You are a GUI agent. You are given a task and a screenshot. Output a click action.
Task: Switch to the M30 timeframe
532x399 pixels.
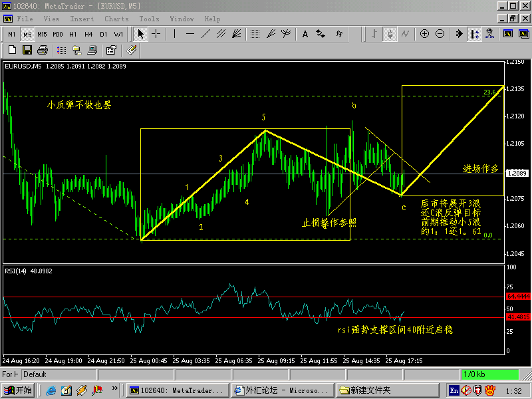58,35
